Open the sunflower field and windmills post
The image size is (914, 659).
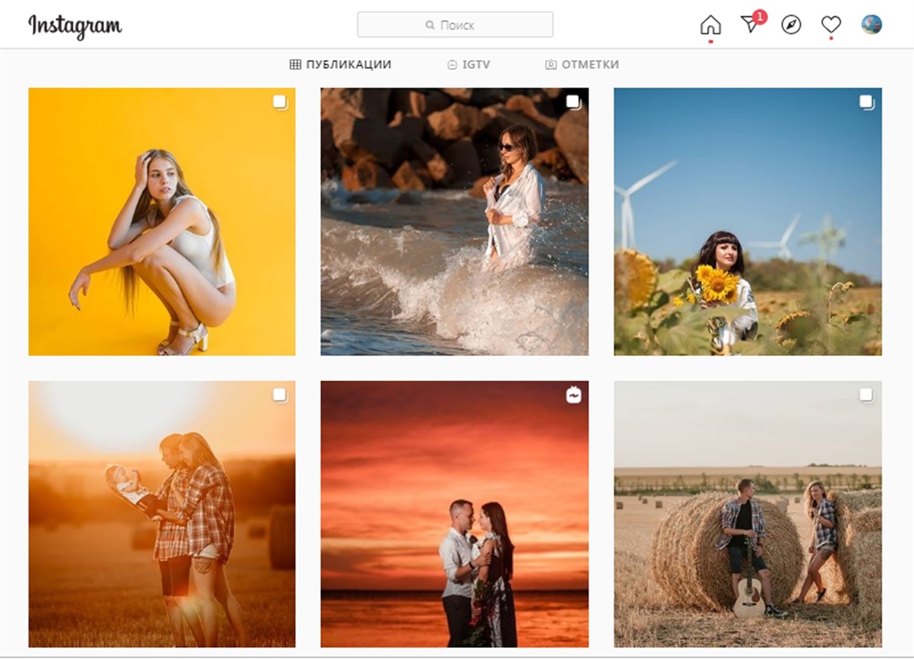(x=748, y=222)
